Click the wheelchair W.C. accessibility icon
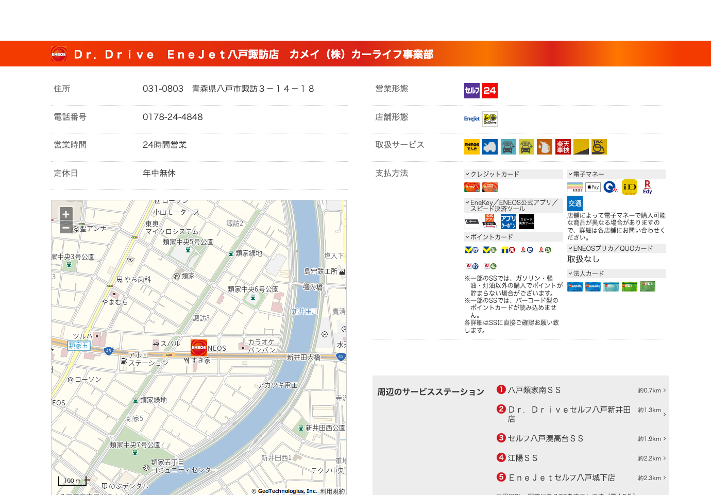The width and height of the screenshot is (711, 495). pyautogui.click(x=599, y=147)
